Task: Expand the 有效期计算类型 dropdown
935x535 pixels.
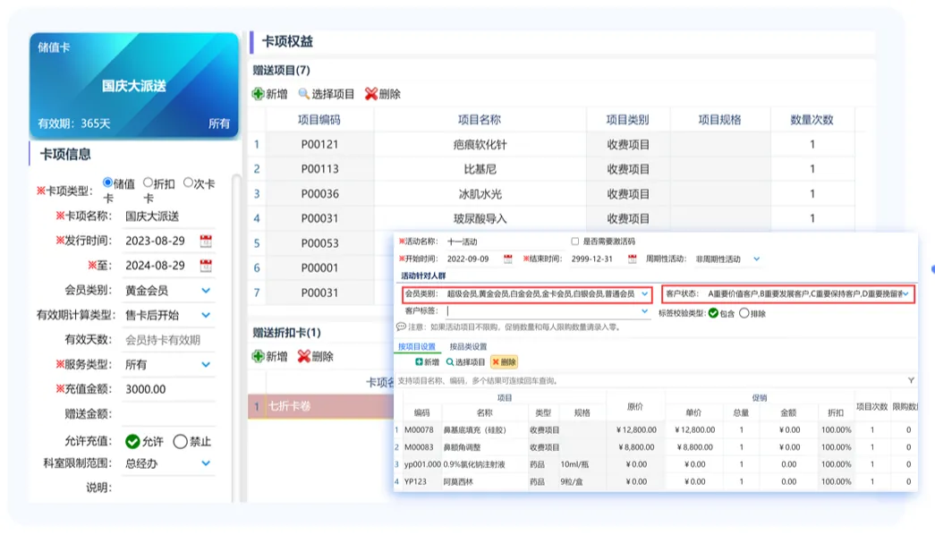Action: click(206, 315)
